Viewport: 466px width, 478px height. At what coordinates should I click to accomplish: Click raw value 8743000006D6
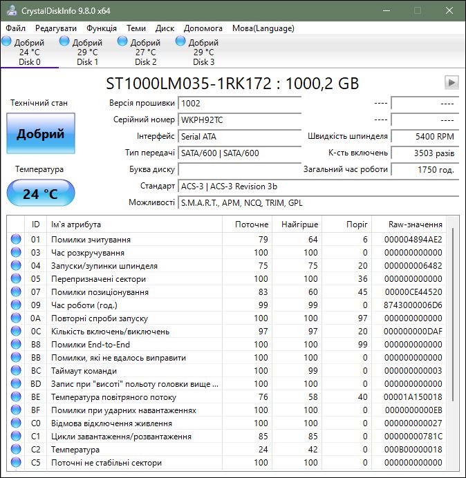[413, 305]
